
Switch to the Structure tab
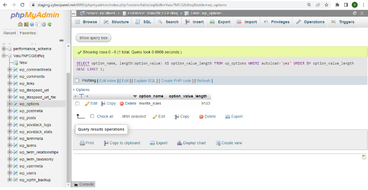(x=116, y=22)
